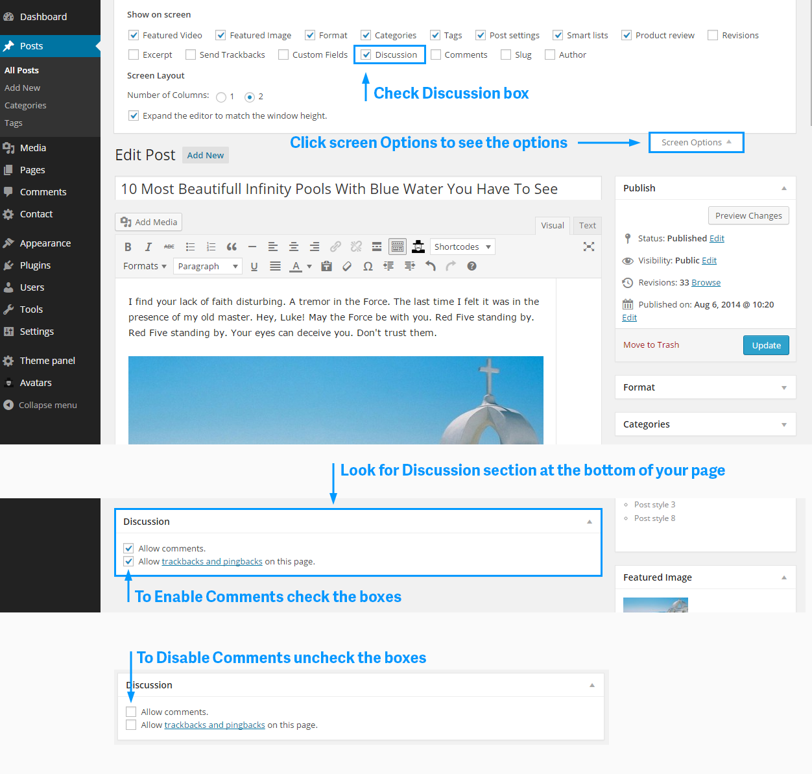Toggle the Smart lists checkbox
Screen dimensions: 812x774
(558, 35)
